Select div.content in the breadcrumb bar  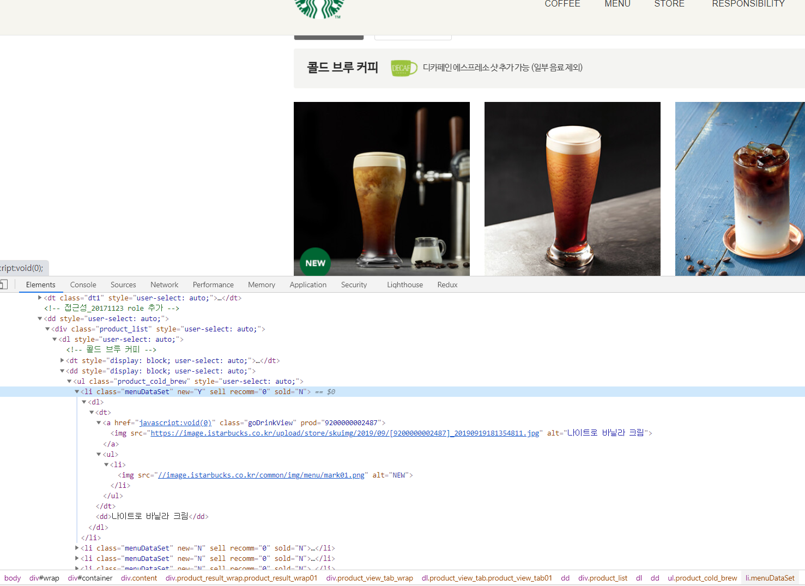coord(139,578)
